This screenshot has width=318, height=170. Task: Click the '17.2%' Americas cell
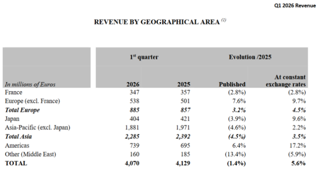pyautogui.click(x=297, y=146)
